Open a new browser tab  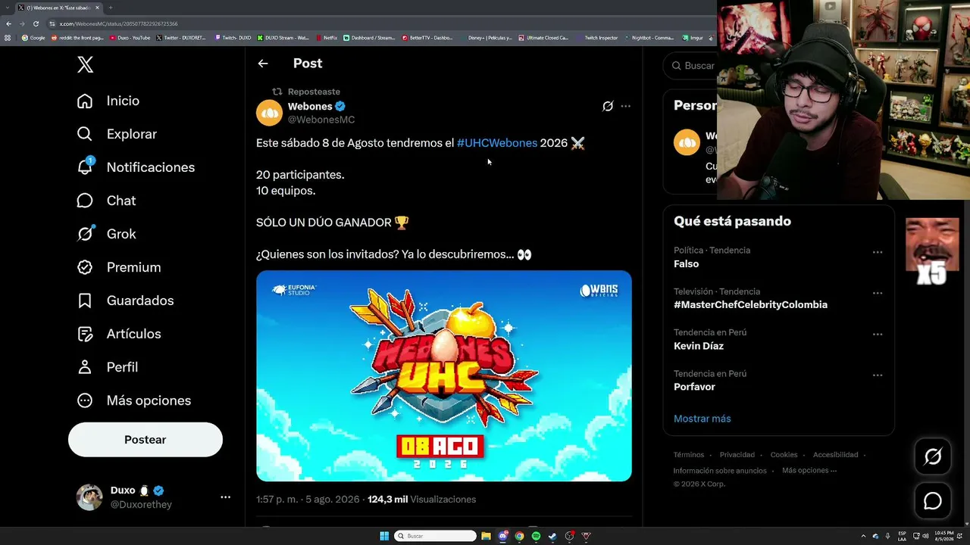coord(110,8)
